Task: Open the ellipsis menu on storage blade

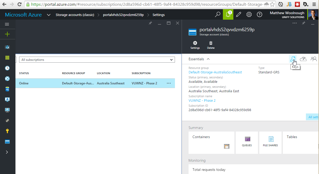Action: click(295, 23)
